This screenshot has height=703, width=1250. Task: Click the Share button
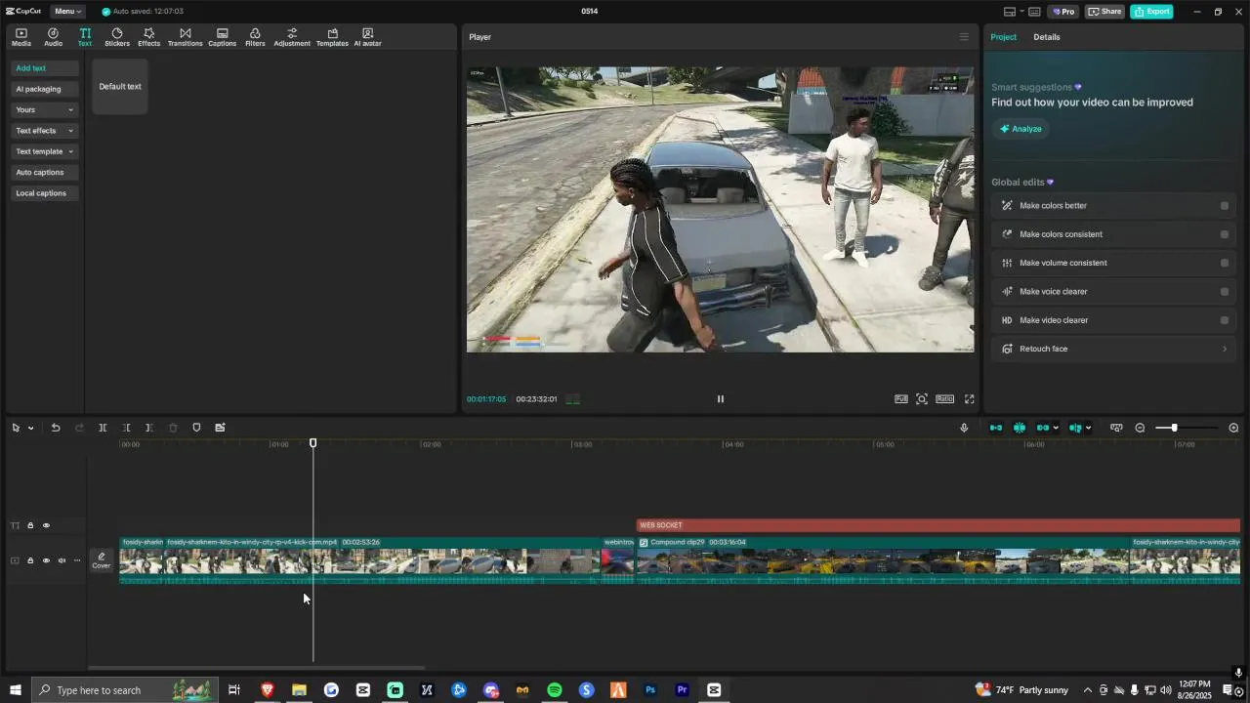coord(1104,12)
